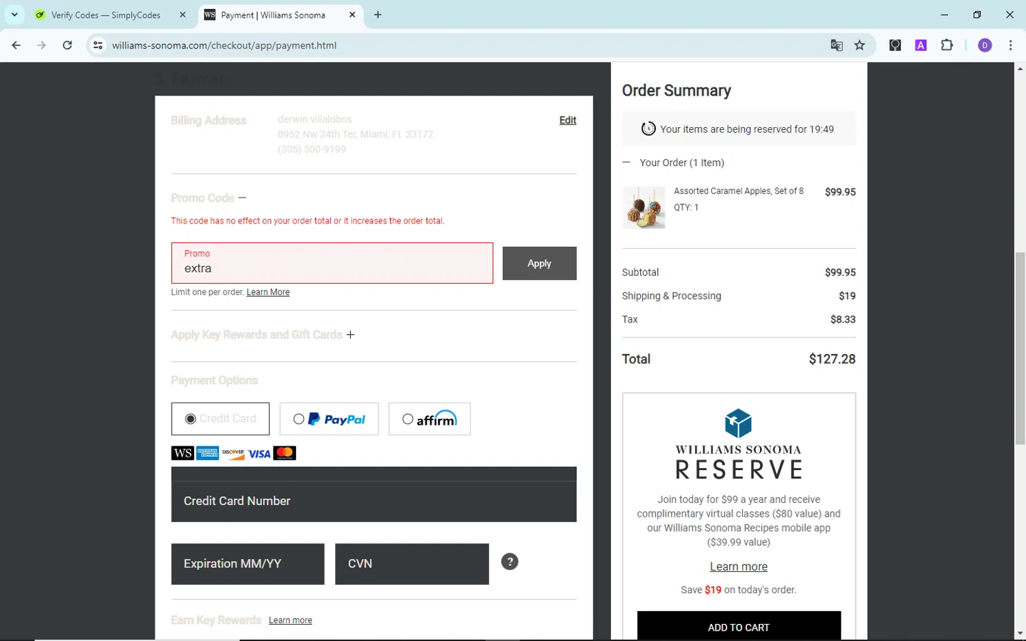Image resolution: width=1026 pixels, height=641 pixels.
Task: Click the Tax amount $8.33
Action: pos(843,319)
